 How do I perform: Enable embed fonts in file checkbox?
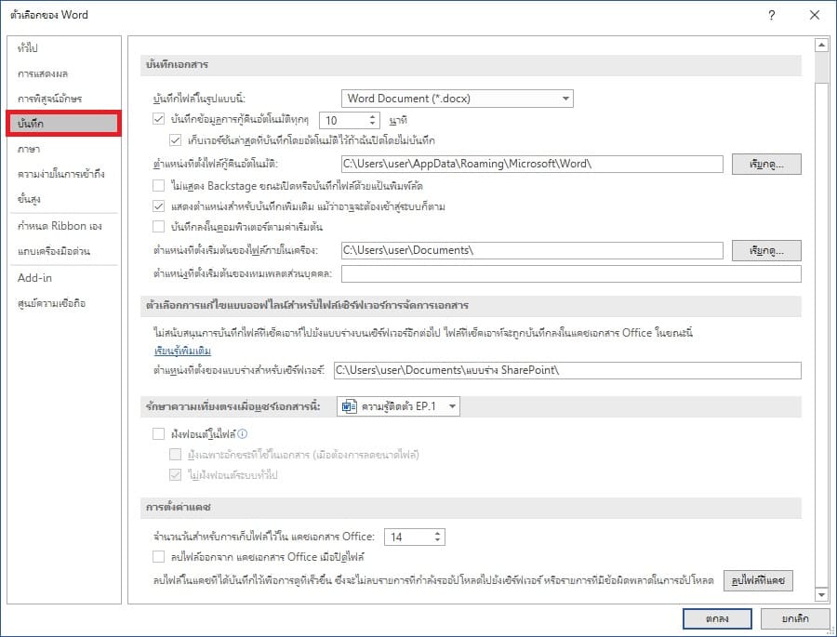158,433
